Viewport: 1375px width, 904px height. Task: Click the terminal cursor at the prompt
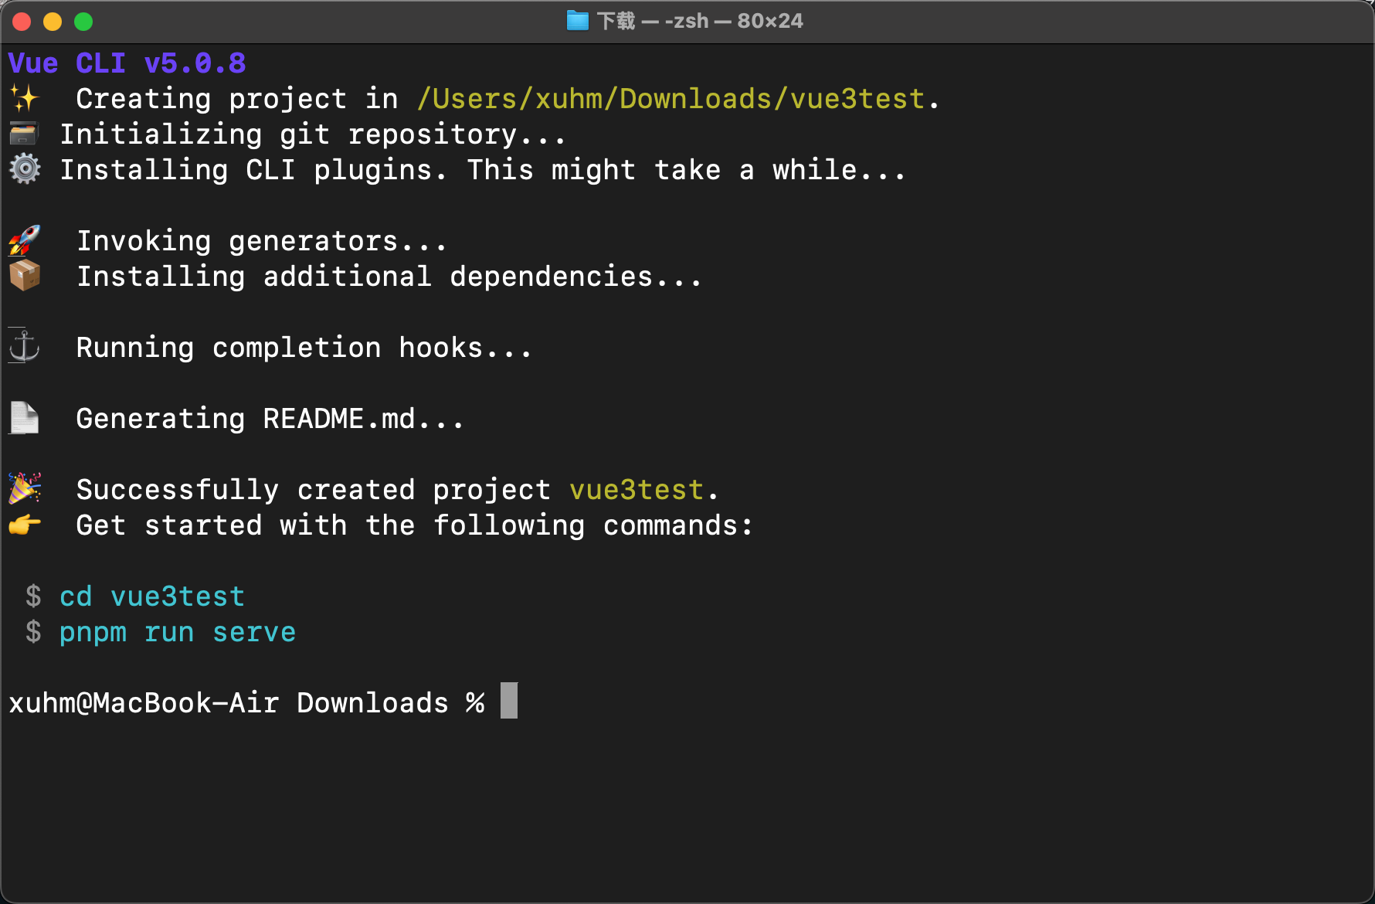[508, 701]
